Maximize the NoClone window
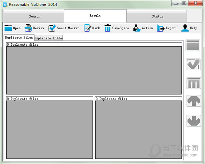The image size is (205, 164). pyautogui.click(x=184, y=3)
